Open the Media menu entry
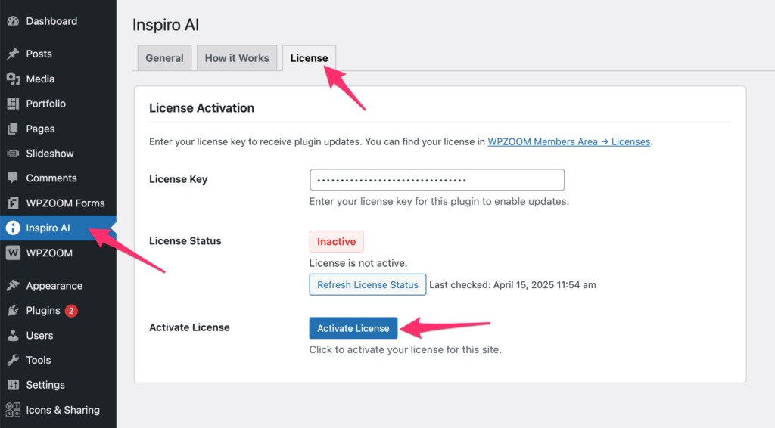This screenshot has height=428, width=775. point(40,79)
